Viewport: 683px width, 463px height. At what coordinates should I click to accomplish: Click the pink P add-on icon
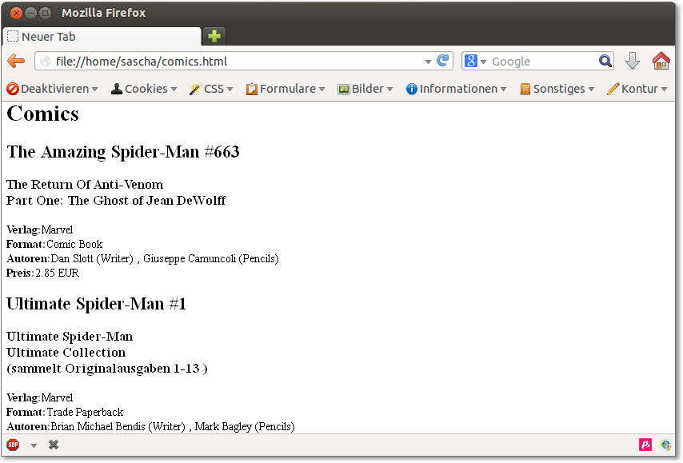(x=645, y=445)
